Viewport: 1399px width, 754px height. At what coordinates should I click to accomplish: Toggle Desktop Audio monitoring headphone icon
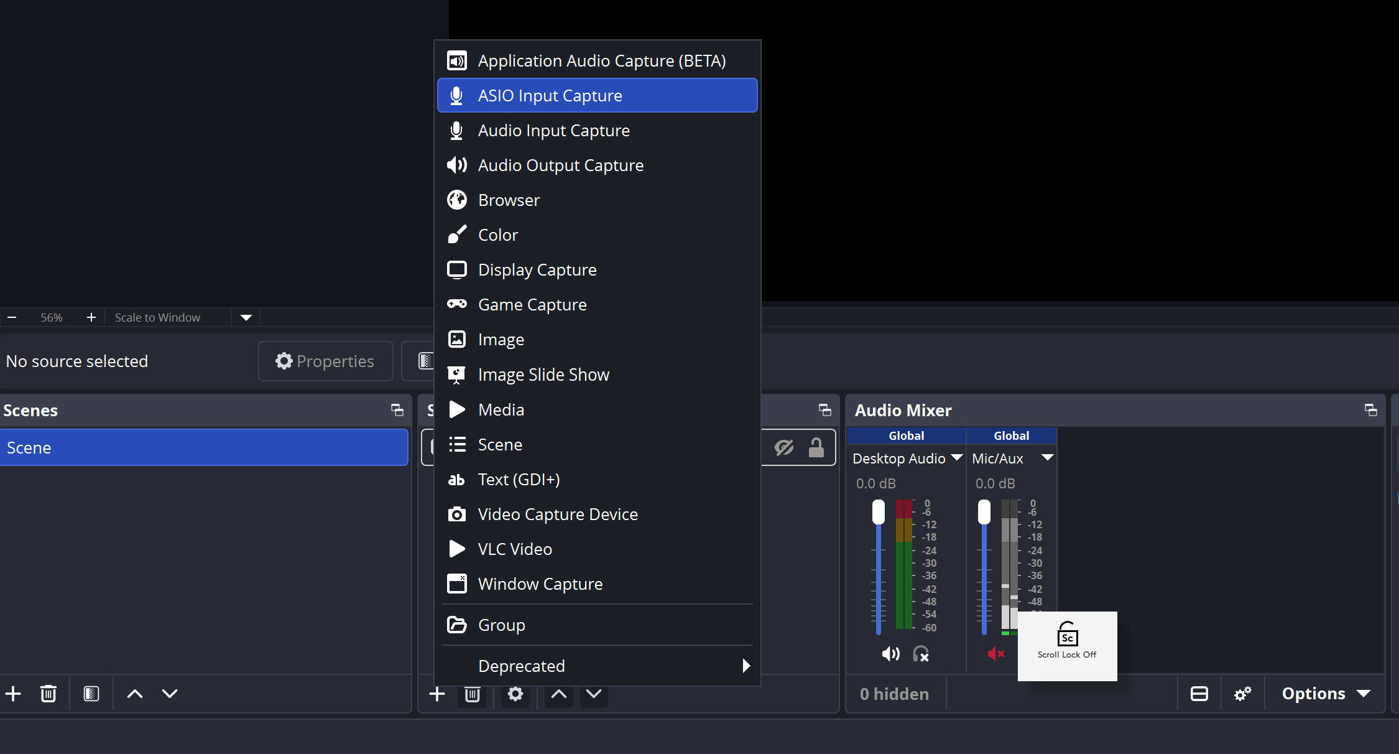point(921,654)
